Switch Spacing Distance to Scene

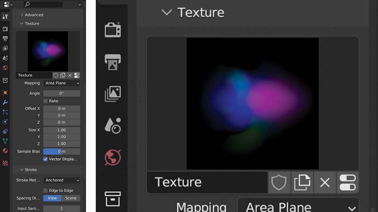coord(71,198)
